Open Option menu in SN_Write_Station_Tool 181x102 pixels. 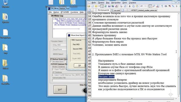56,12
